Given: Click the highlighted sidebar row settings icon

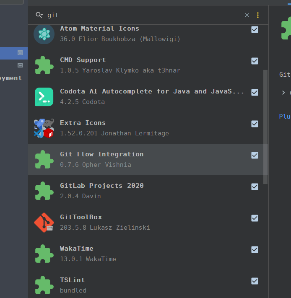Looking at the screenshot, I should pos(20,53).
